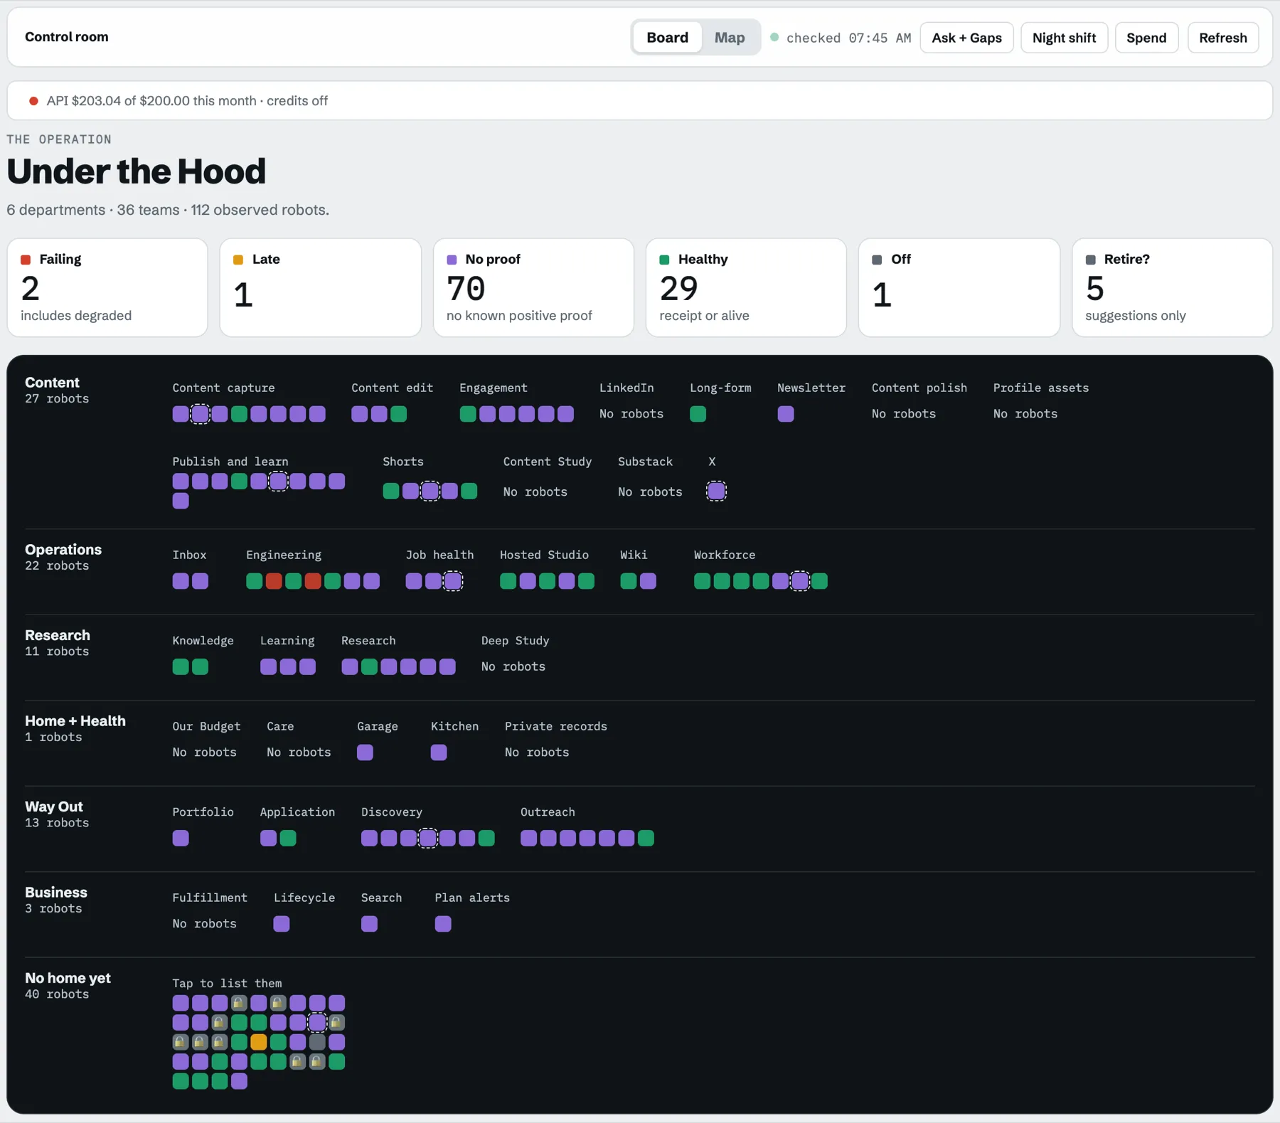Image resolution: width=1280 pixels, height=1123 pixels.
Task: Open the green robot under Wiki
Action: [629, 581]
